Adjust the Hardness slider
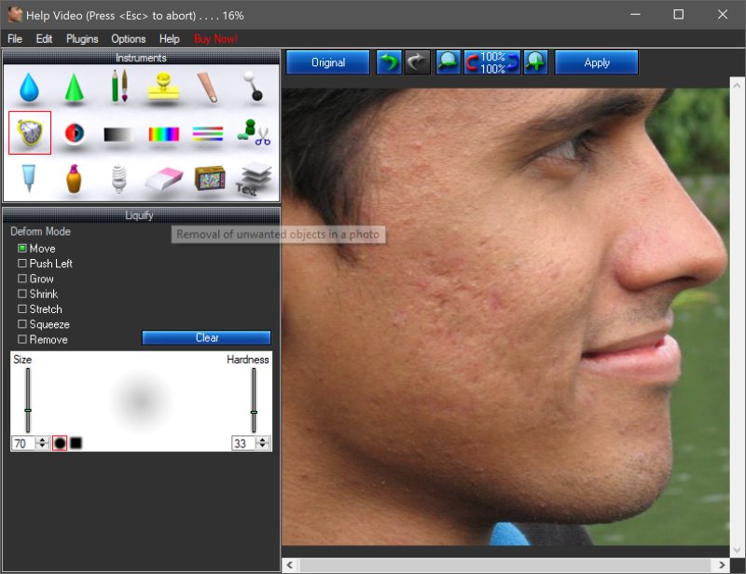The height and width of the screenshot is (574, 746). click(x=254, y=401)
